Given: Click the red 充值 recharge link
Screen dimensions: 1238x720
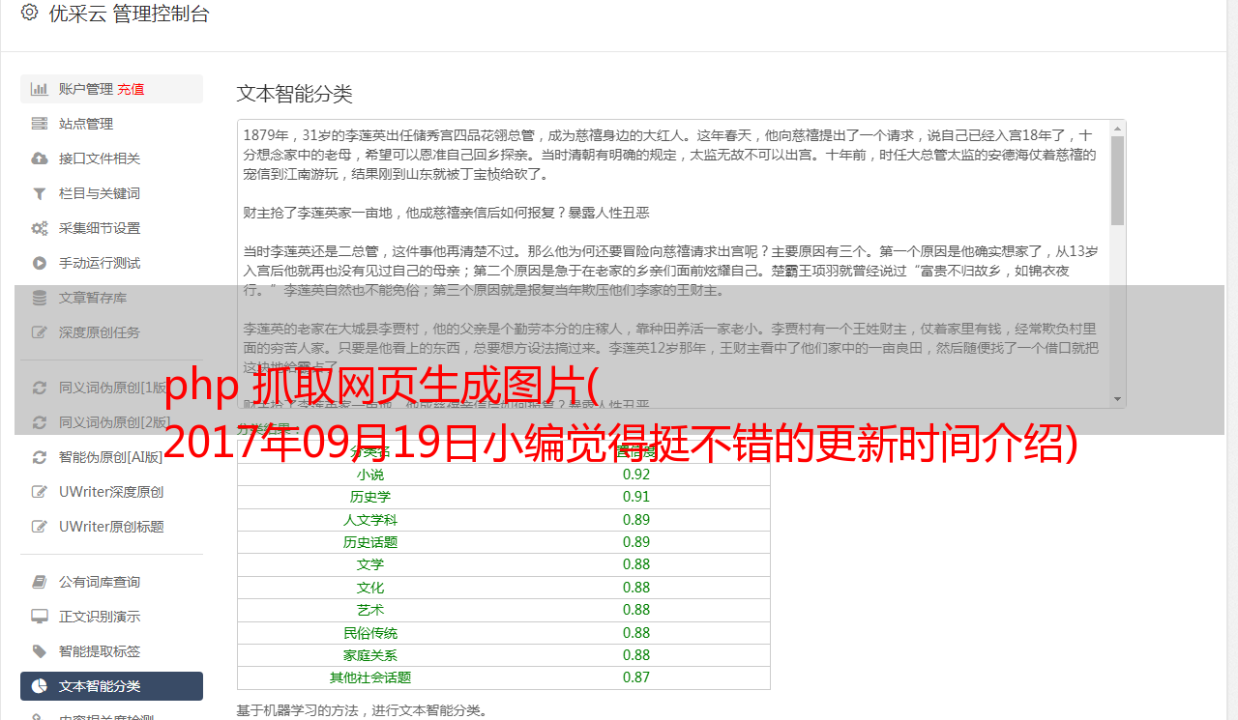Looking at the screenshot, I should click(131, 89).
